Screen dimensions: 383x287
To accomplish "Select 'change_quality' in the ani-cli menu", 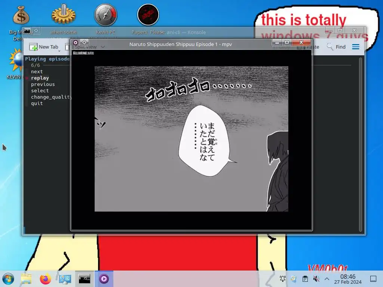I will [x=51, y=97].
